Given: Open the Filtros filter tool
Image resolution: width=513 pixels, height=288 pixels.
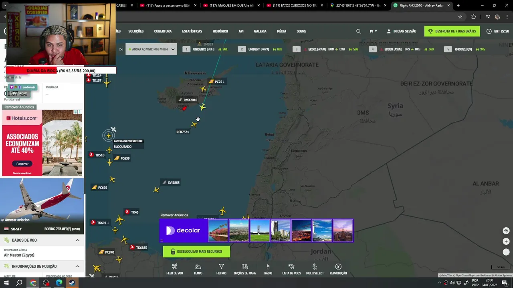Looking at the screenshot, I should tap(221, 269).
